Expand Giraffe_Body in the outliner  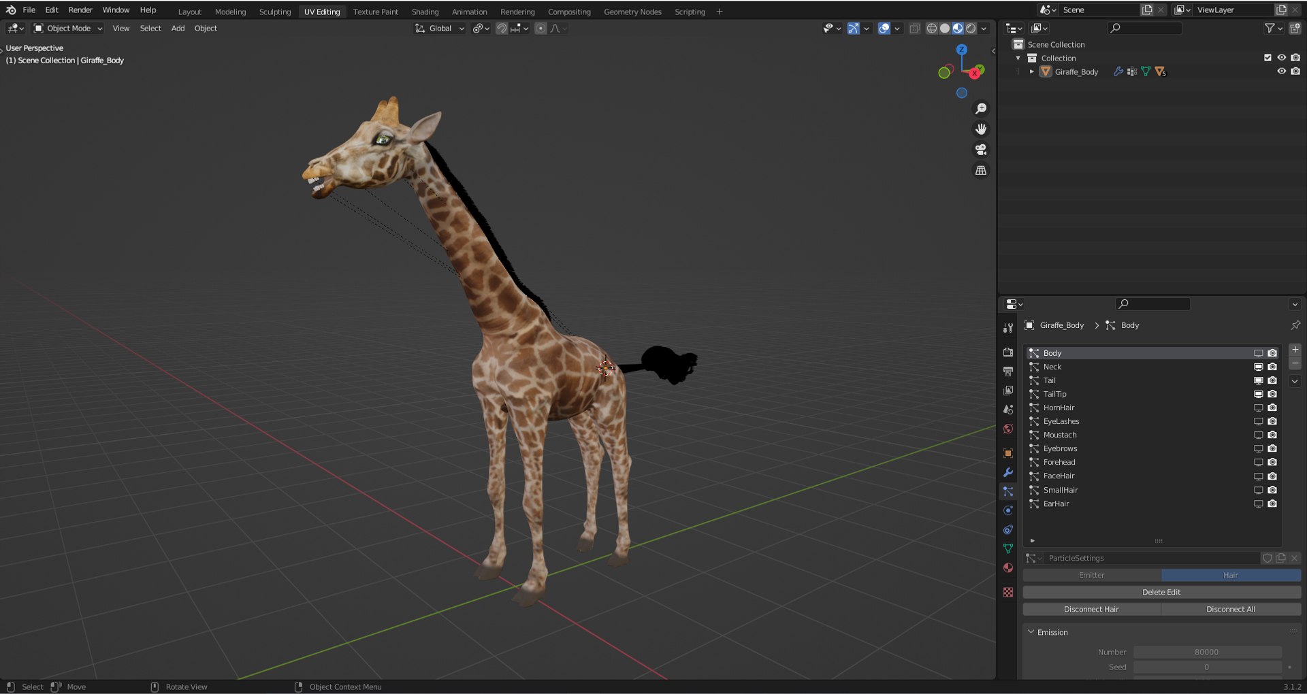[x=1032, y=71]
